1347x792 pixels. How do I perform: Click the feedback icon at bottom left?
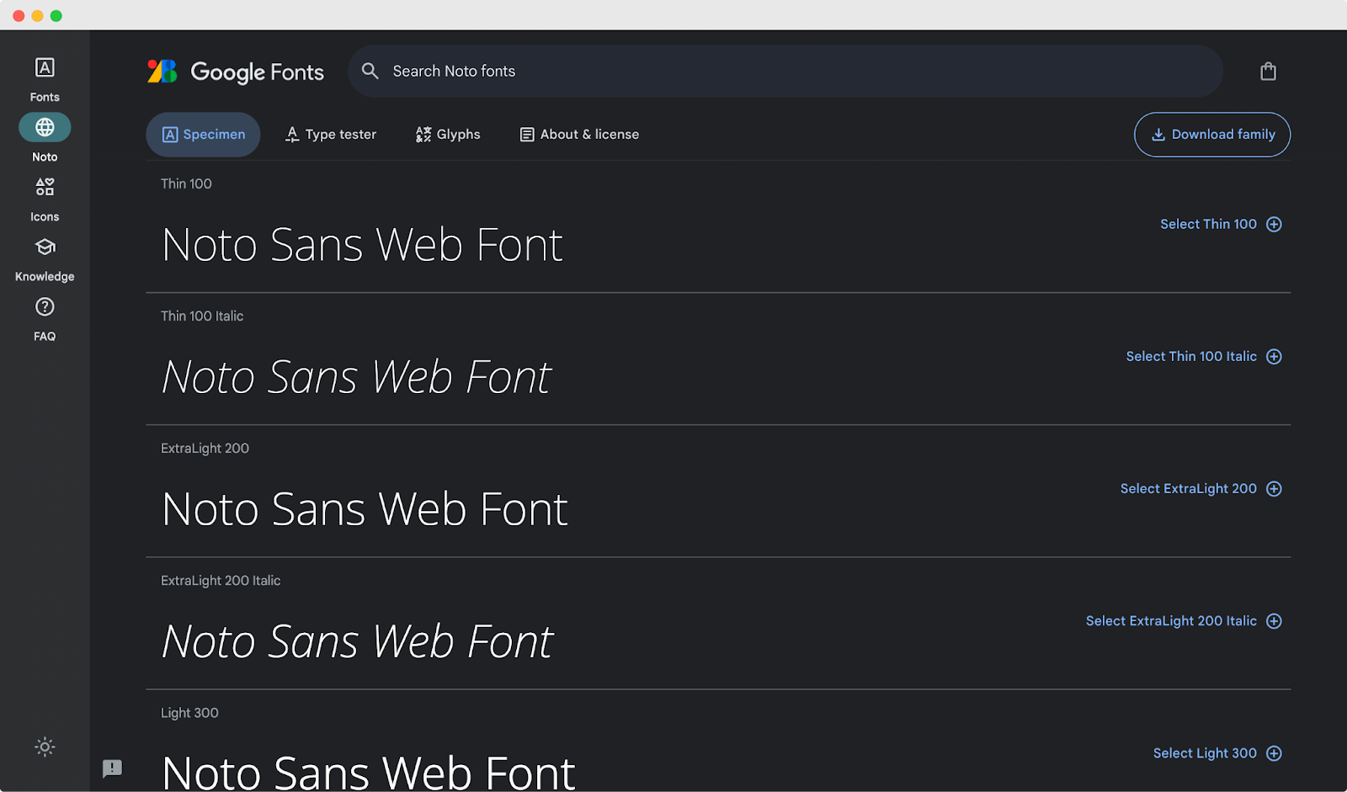coord(113,768)
